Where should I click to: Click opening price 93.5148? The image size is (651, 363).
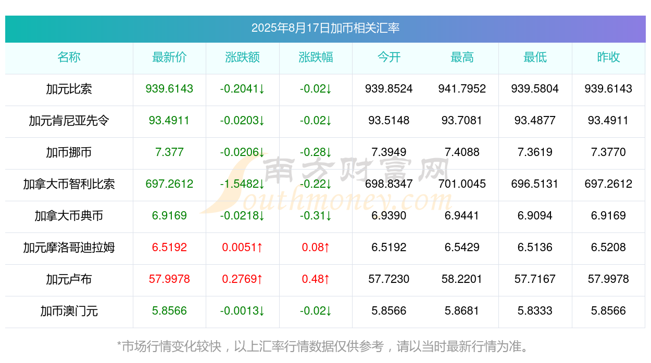[x=389, y=121]
